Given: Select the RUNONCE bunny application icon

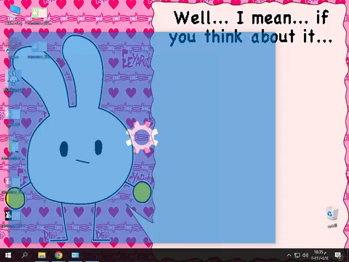Looking at the screenshot, I should point(13,81).
